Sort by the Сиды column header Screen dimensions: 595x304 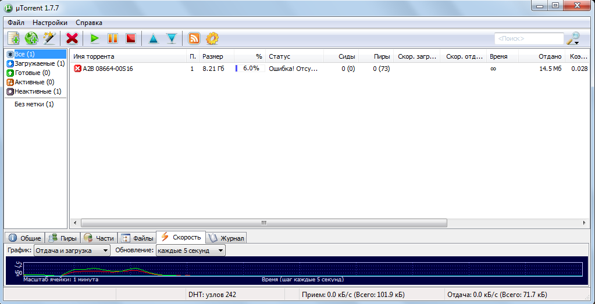point(341,56)
